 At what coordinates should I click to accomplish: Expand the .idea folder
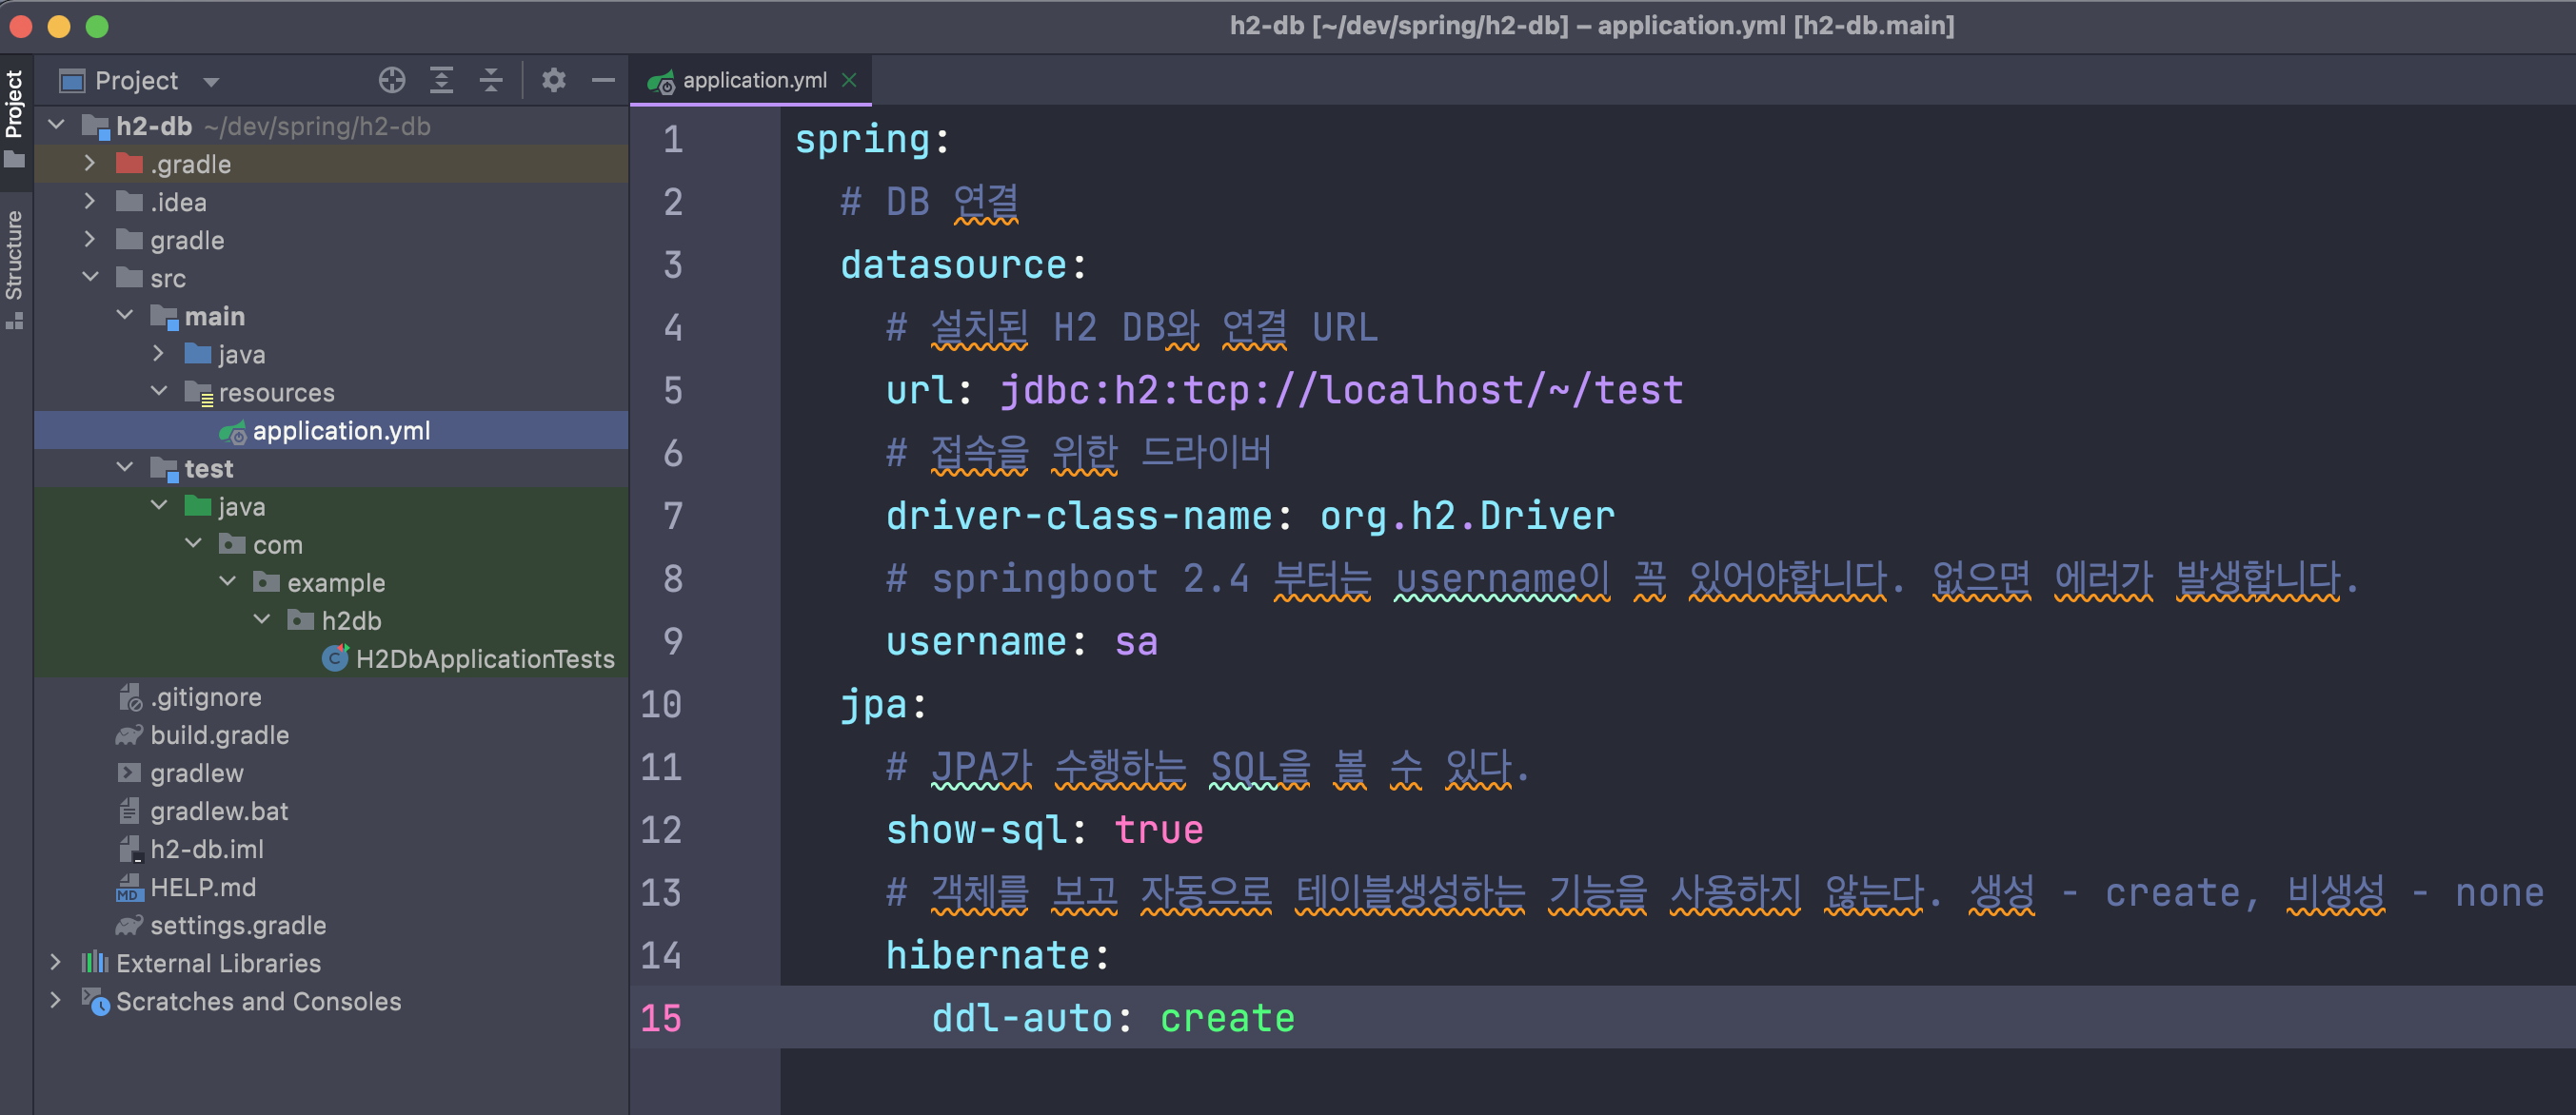[x=89, y=201]
